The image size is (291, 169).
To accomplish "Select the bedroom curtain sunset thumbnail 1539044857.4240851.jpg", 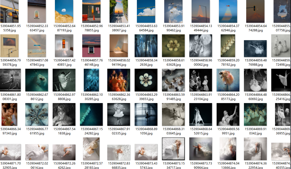I will 64,46.
